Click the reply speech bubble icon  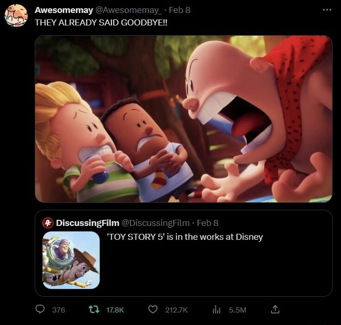pos(40,309)
